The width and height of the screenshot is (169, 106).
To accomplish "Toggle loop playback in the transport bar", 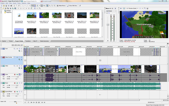I will pyautogui.click(x=28, y=102).
